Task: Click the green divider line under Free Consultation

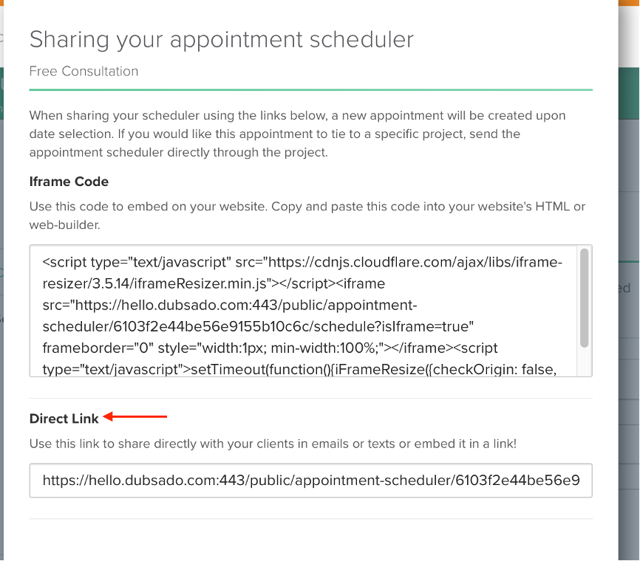Action: pos(310,90)
